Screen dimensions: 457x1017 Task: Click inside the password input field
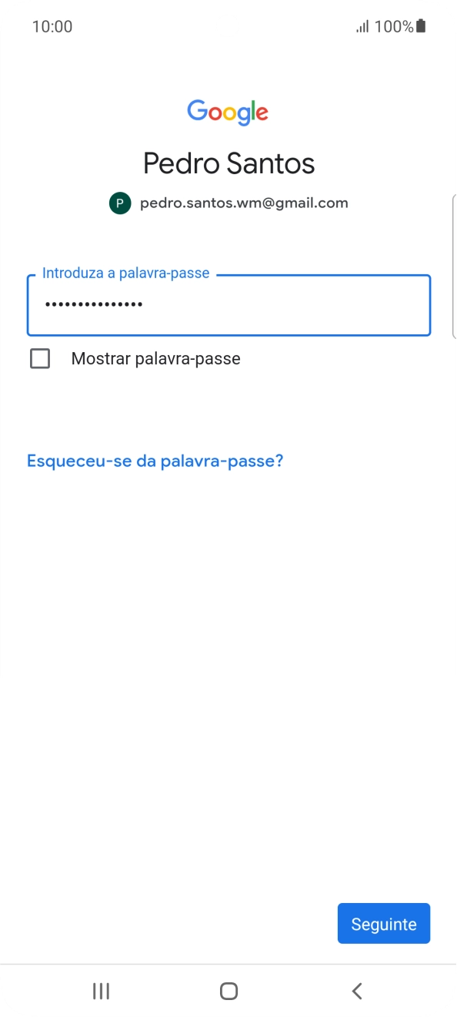pos(228,305)
